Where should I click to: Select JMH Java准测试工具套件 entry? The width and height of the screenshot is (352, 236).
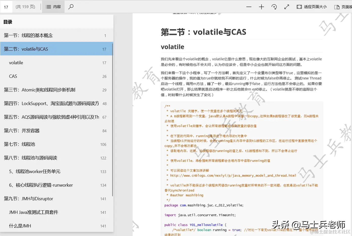point(56,212)
